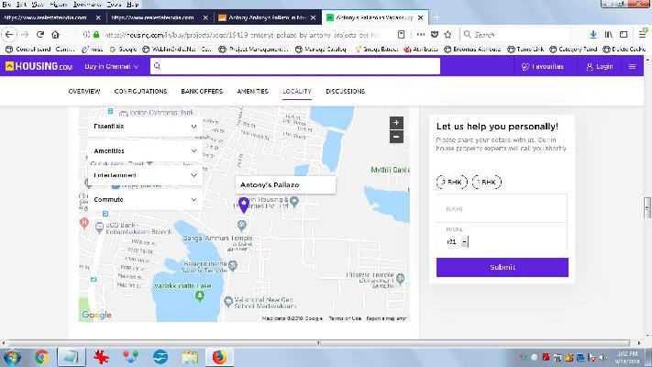
Task: Switch to Antony Antony's Pallazo tab
Action: pyautogui.click(x=268, y=17)
